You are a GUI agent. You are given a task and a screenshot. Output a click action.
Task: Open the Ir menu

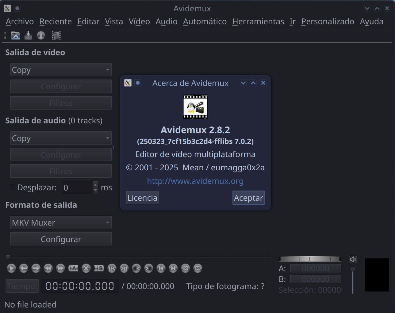click(x=293, y=21)
